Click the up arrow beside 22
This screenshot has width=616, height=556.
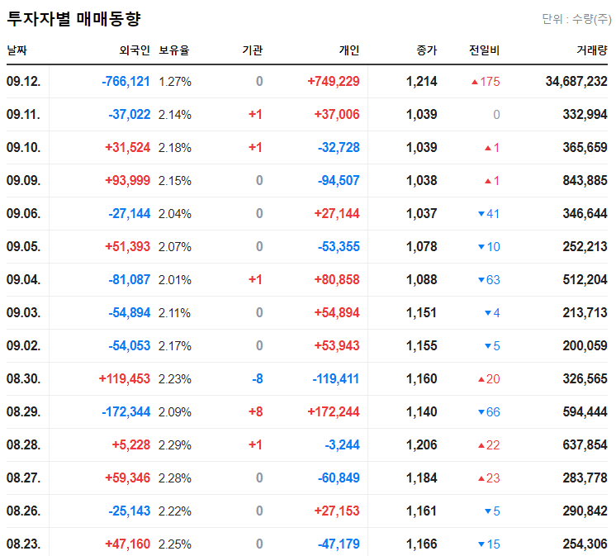click(481, 444)
